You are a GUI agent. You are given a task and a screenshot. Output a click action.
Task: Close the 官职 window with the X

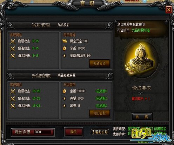(x=169, y=10)
